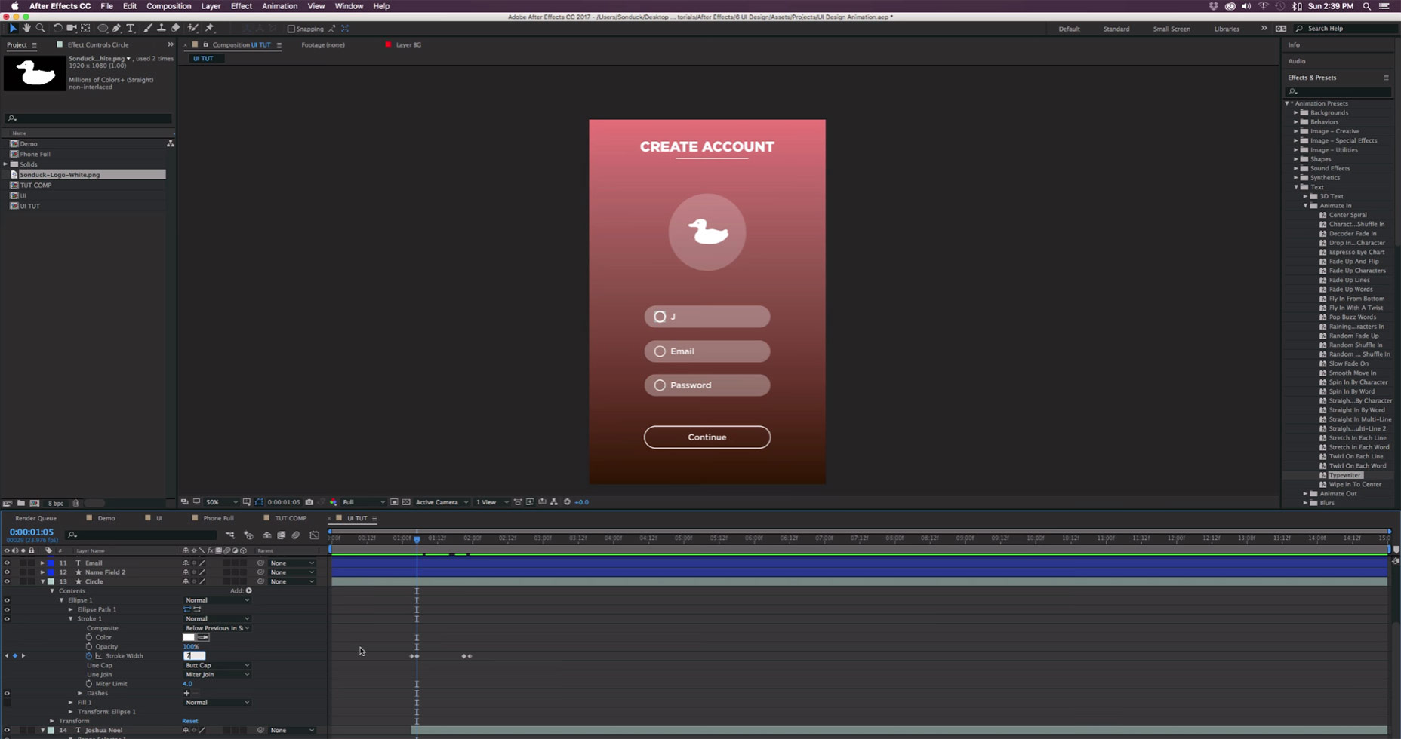Select the Clone Stamp tool
The height and width of the screenshot is (739, 1401).
click(161, 28)
